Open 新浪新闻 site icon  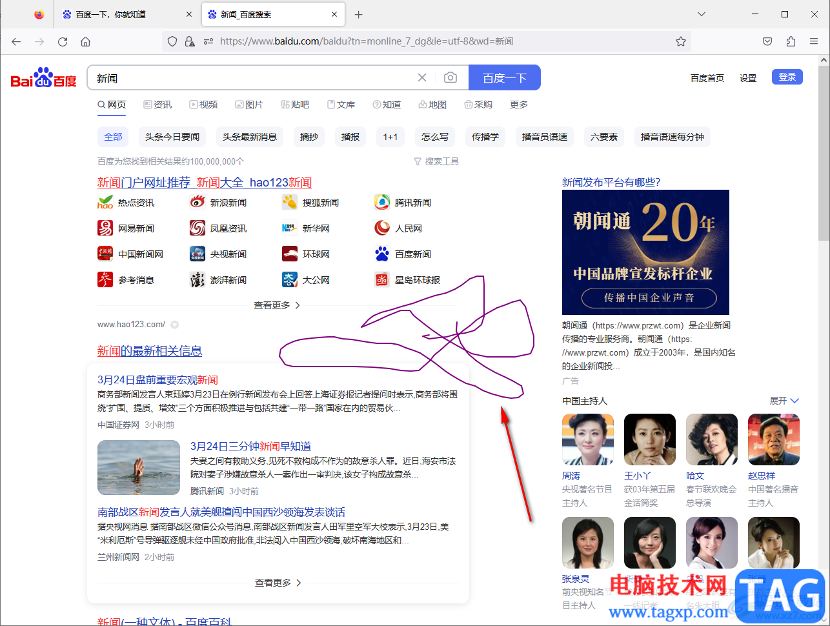(197, 202)
